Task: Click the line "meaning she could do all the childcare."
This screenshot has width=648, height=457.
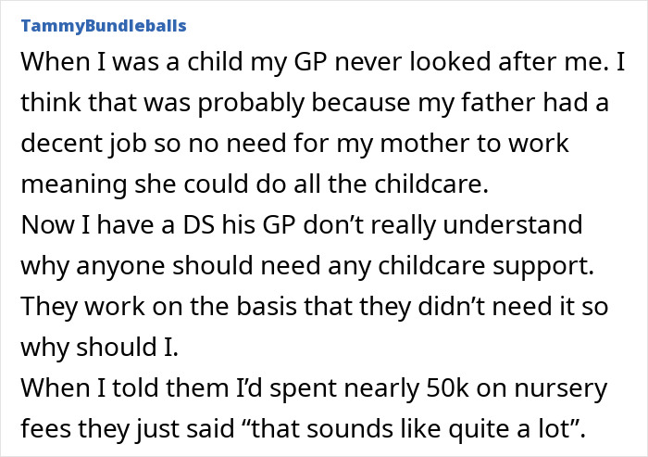Action: click(x=255, y=184)
